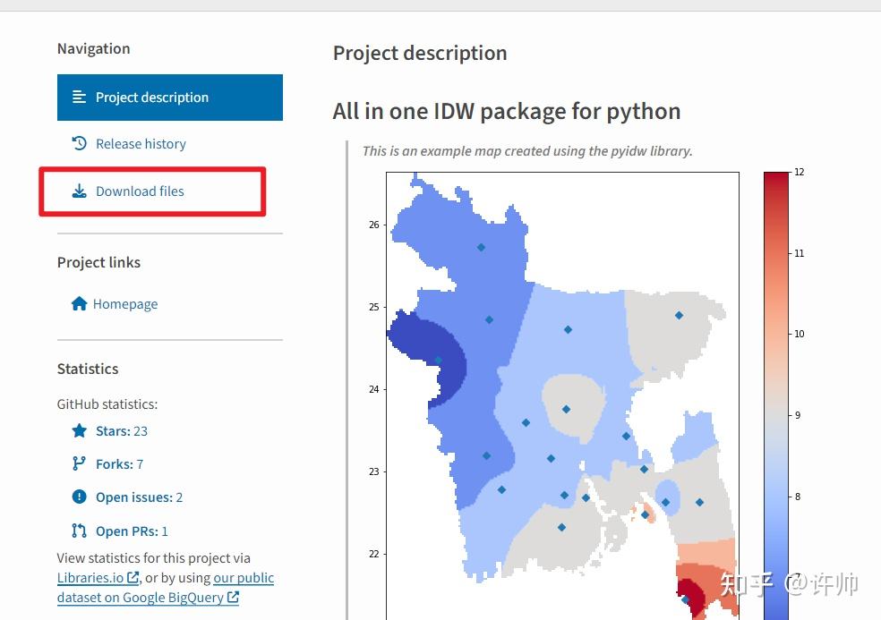
Task: Click the Project description list icon
Action: (78, 97)
